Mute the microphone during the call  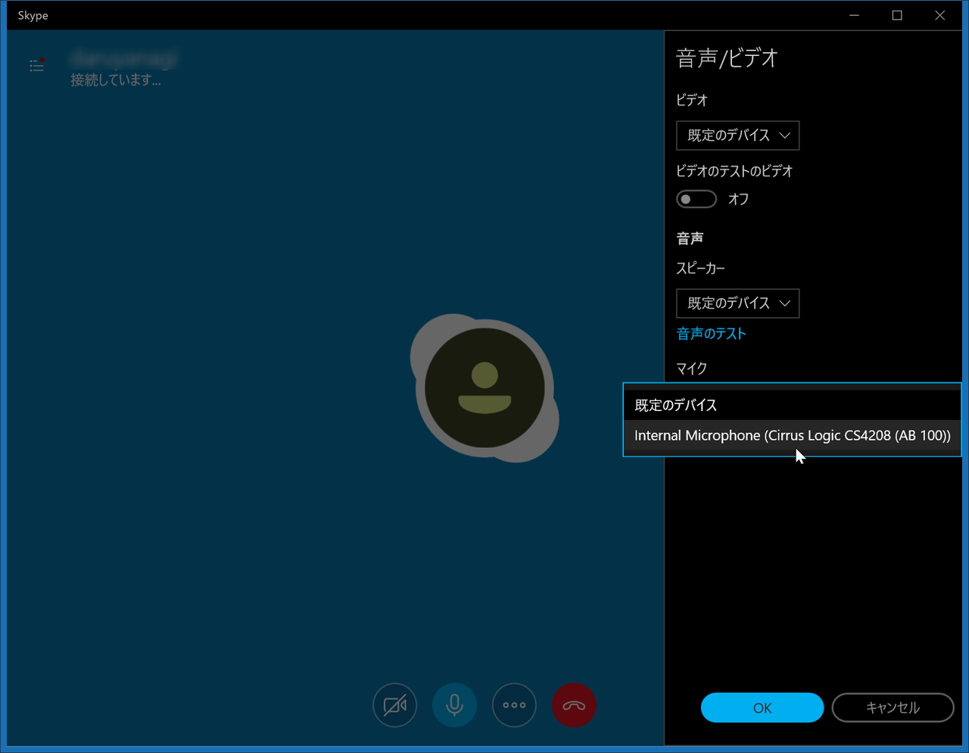click(x=454, y=705)
